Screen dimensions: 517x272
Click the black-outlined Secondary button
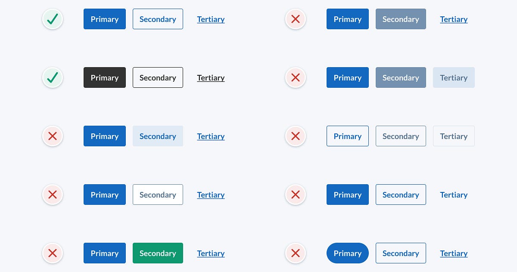pos(158,77)
